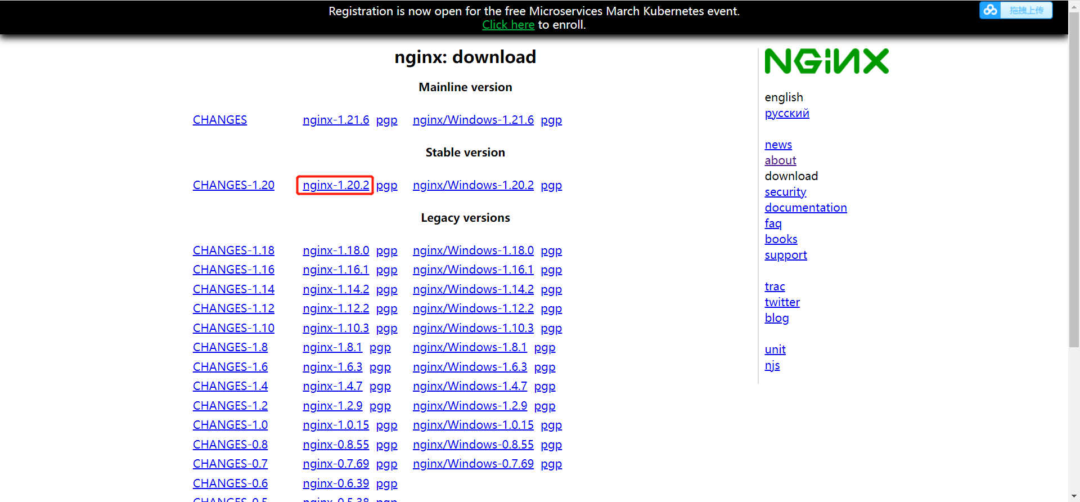The width and height of the screenshot is (1080, 502).
Task: Open CHANGES-1.18 link
Action: click(x=233, y=250)
